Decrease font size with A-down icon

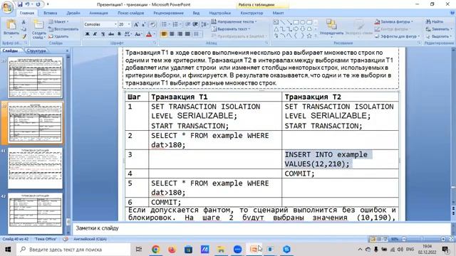coord(144,25)
